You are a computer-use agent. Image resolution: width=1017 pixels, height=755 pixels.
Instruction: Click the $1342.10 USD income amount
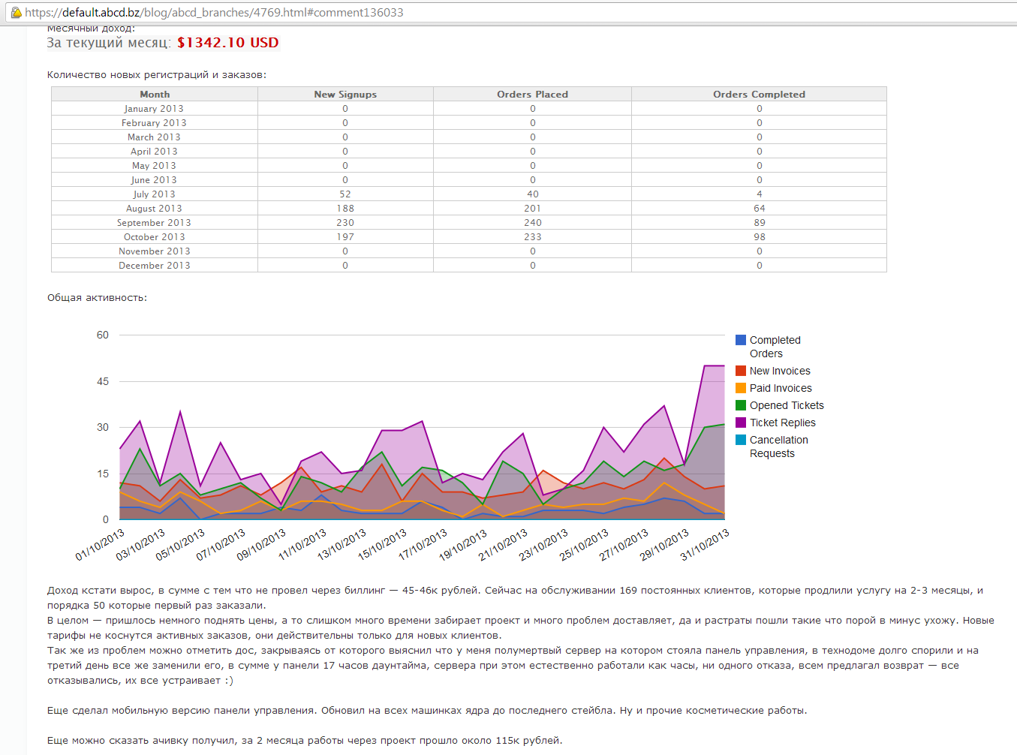click(227, 43)
